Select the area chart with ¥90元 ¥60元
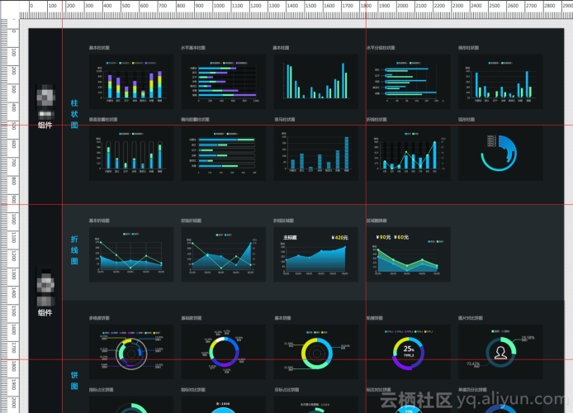The height and width of the screenshot is (413, 573). pyautogui.click(x=408, y=254)
